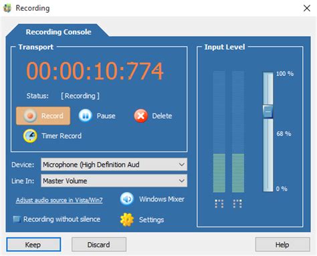Click the 100 % level label
The image size is (317, 256).
[x=285, y=73]
